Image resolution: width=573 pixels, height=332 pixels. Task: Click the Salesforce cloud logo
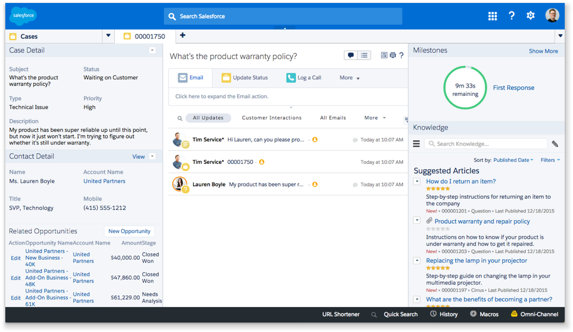point(23,16)
